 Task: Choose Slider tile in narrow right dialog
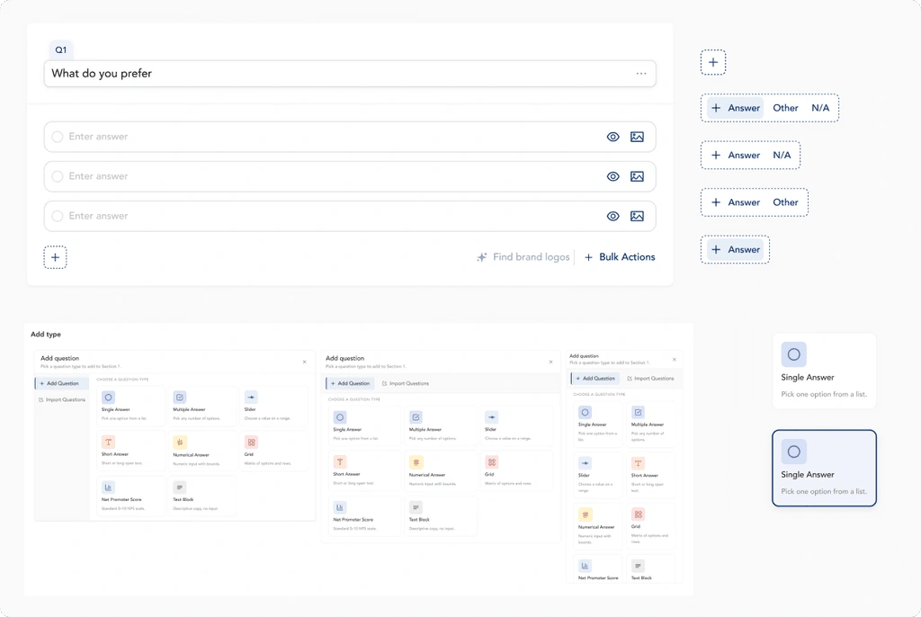point(597,475)
